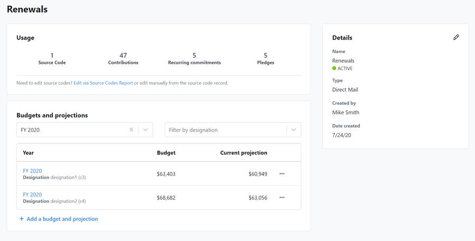
Task: Click the Budgets and projections heading
Action: [x=52, y=115]
